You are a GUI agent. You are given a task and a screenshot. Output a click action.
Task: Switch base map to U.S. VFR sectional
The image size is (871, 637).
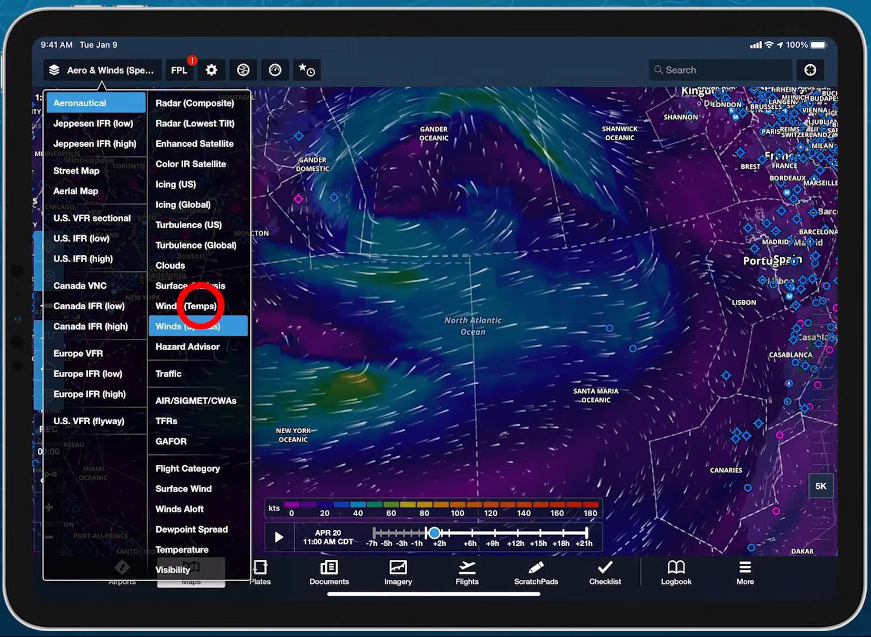(x=92, y=217)
